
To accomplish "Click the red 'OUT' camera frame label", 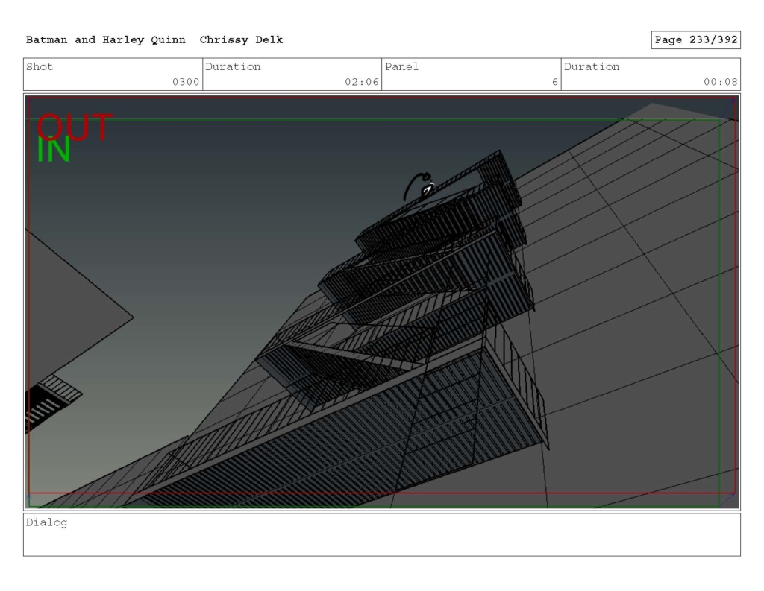I will click(75, 127).
